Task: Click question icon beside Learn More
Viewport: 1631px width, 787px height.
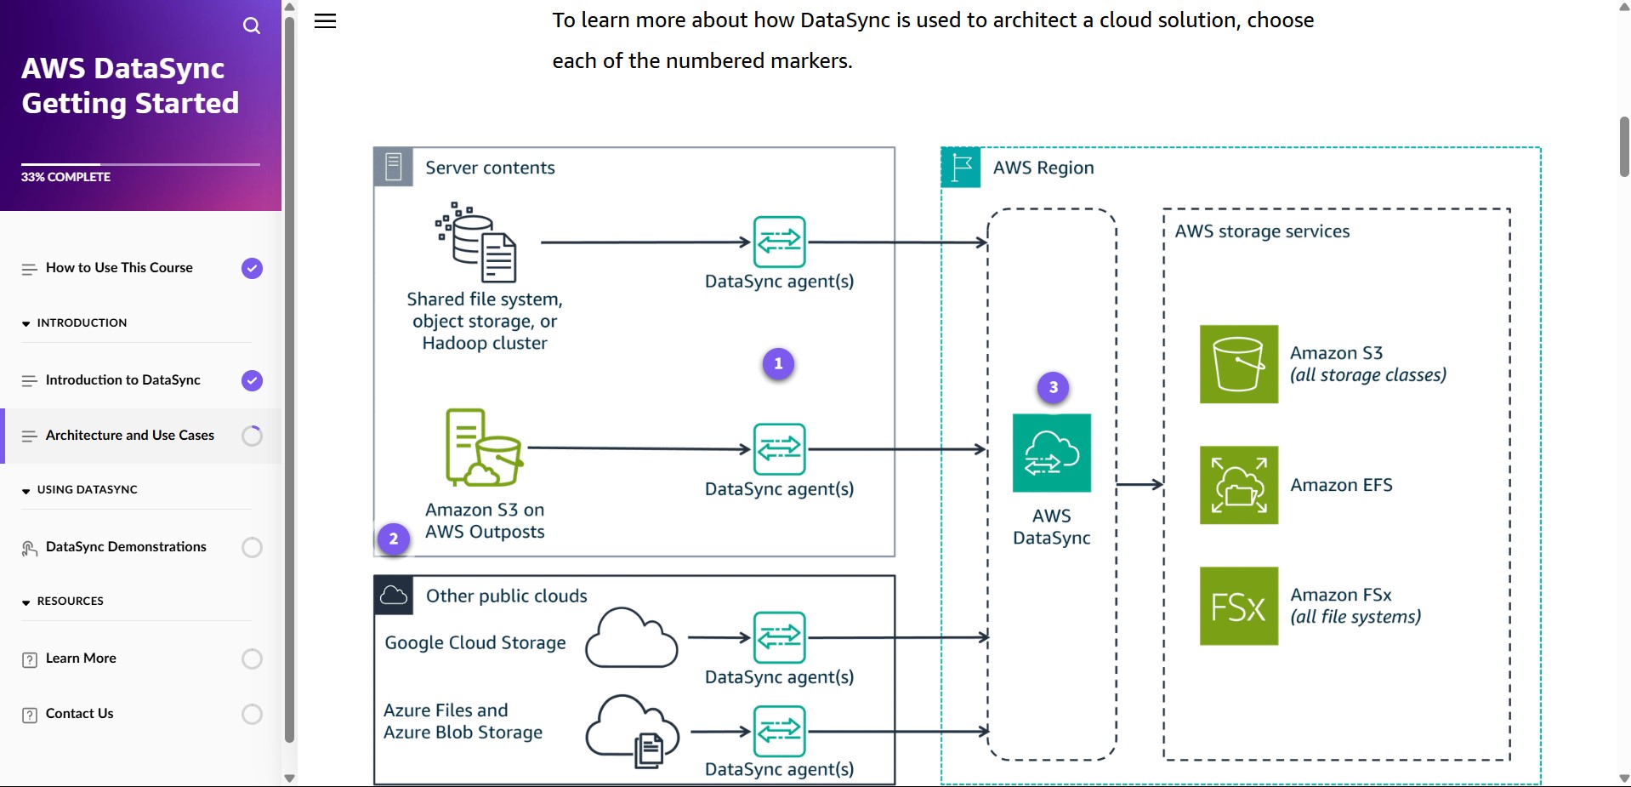Action: (x=30, y=659)
